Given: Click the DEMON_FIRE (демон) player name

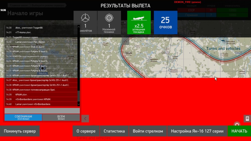Looking at the screenshot, I should click(187, 2).
